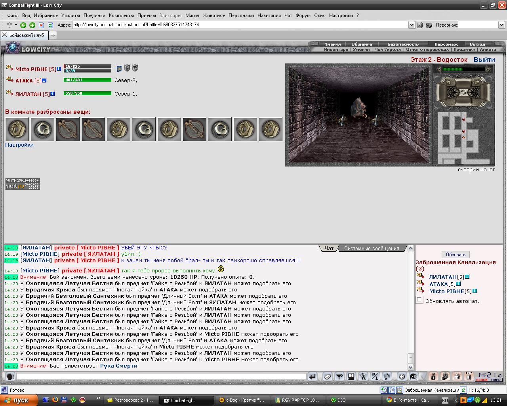Viewport: 507px width, 406px height.
Task: Open the Магия menu
Action: [192, 15]
